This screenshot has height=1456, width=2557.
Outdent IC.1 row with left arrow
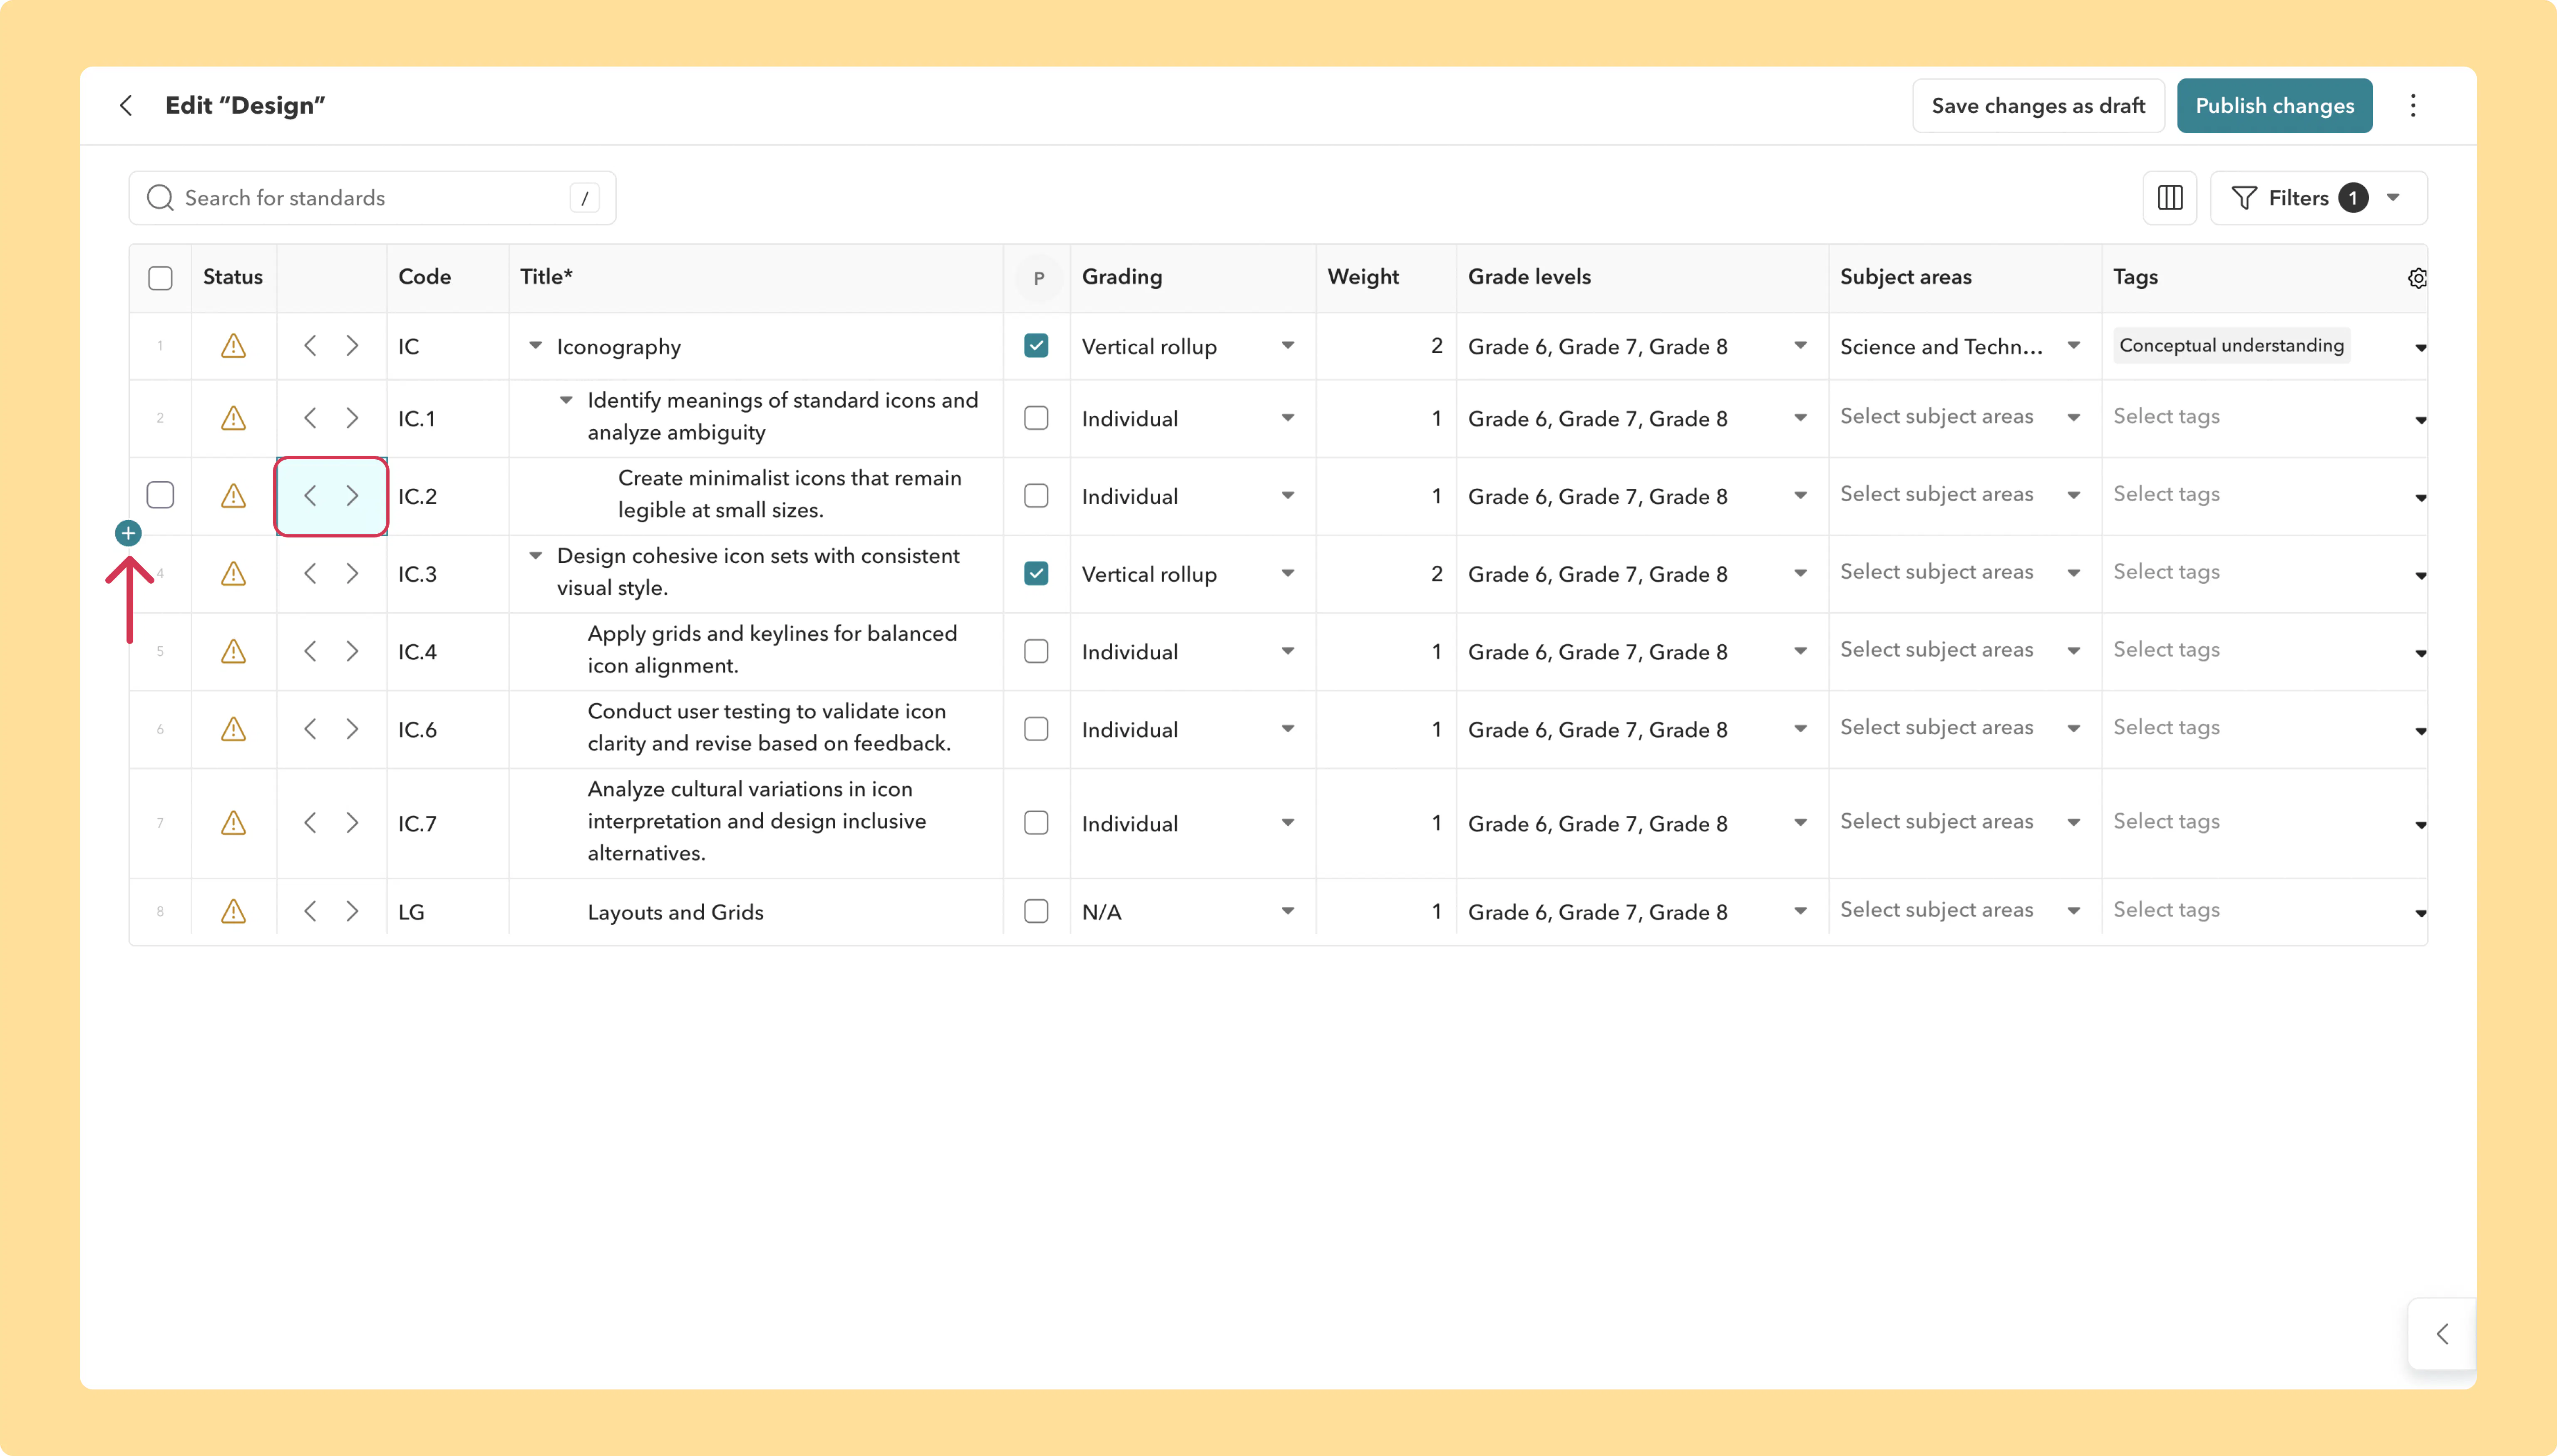click(x=310, y=418)
